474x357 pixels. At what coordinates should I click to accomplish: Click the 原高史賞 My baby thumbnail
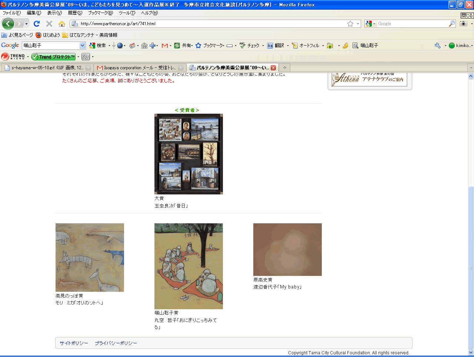(x=287, y=250)
